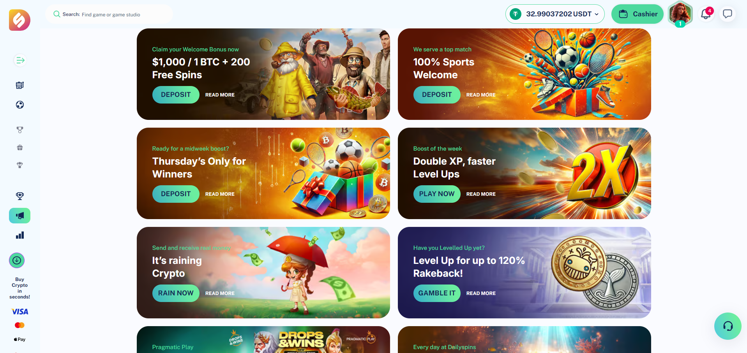Click PLAY NOW on Double XP banner
The width and height of the screenshot is (747, 353).
tap(437, 194)
